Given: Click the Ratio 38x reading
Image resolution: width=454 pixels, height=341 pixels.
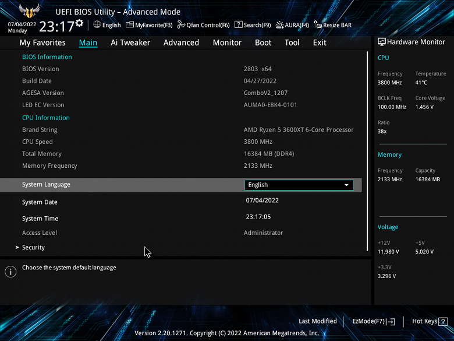Looking at the screenshot, I should tap(382, 131).
